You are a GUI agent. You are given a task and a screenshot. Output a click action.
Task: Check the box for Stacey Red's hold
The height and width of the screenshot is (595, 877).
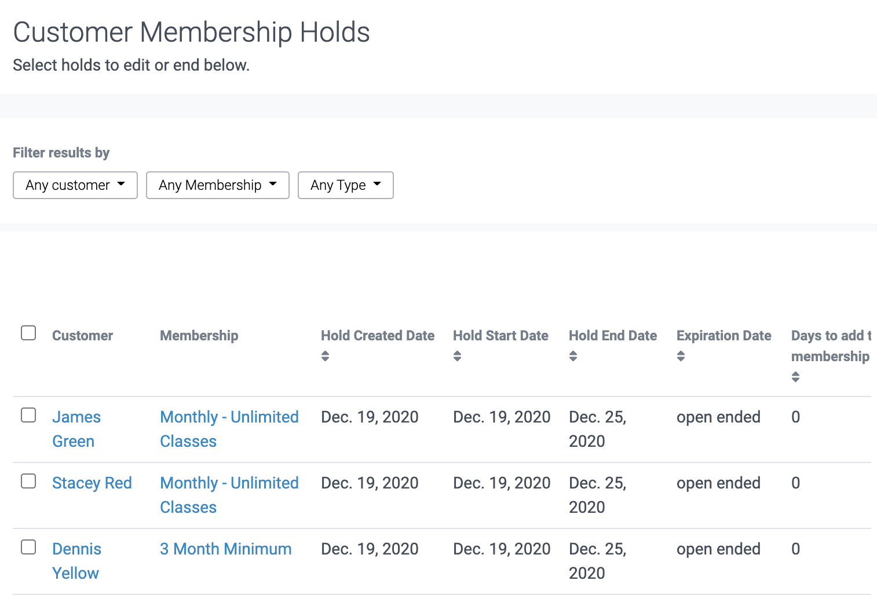[28, 482]
